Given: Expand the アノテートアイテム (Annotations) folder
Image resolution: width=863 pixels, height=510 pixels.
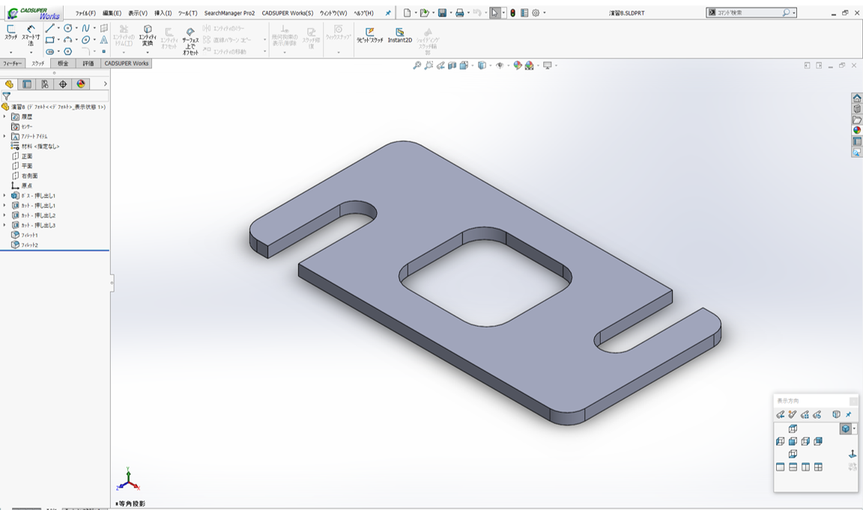Looking at the screenshot, I should point(5,136).
